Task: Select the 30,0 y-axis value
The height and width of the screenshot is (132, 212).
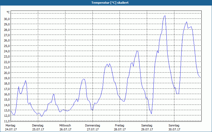Action: pos(7,19)
